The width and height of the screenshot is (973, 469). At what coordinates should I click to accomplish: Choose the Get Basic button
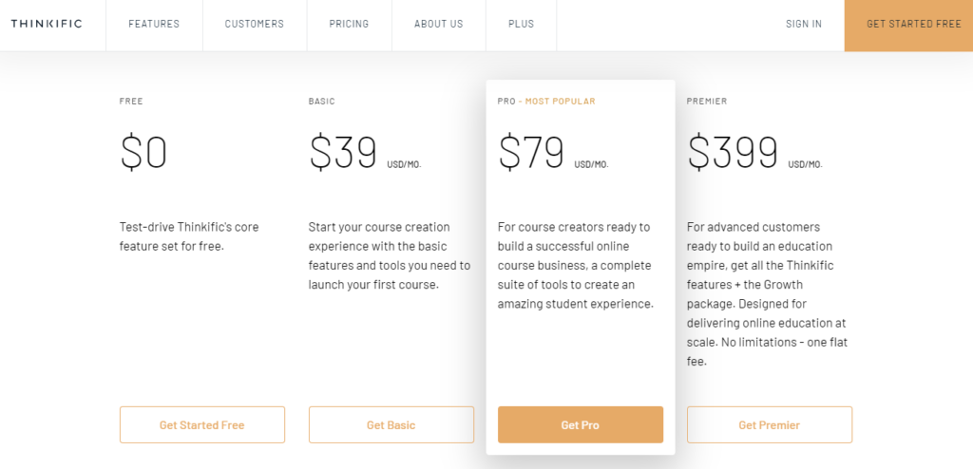coord(391,425)
